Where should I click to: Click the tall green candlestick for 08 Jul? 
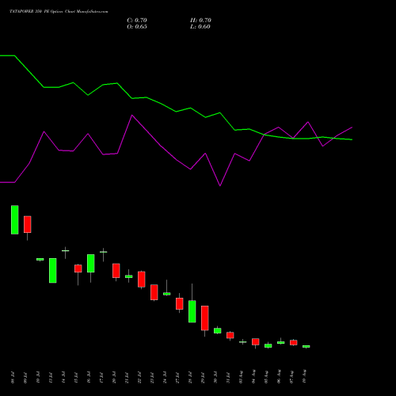(x=15, y=219)
